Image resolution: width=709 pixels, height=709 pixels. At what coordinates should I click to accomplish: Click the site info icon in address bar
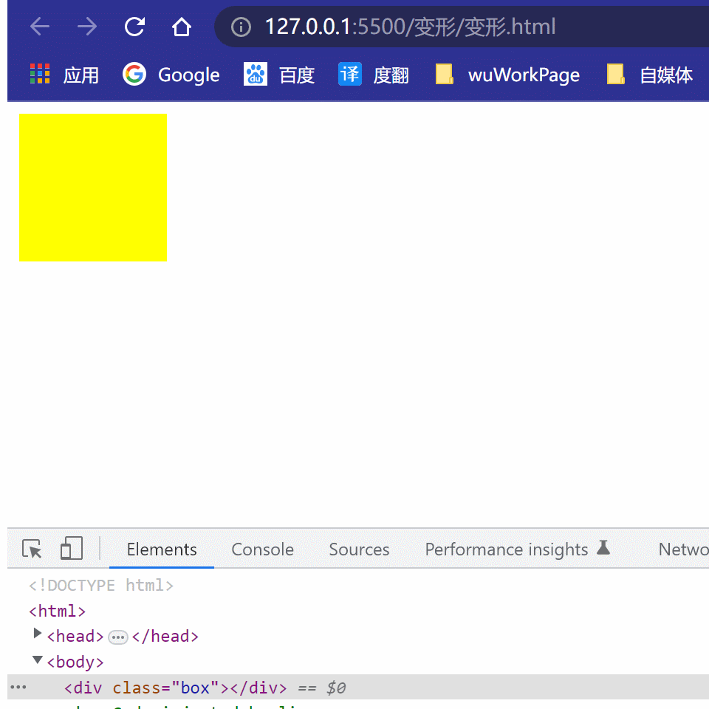click(x=241, y=27)
